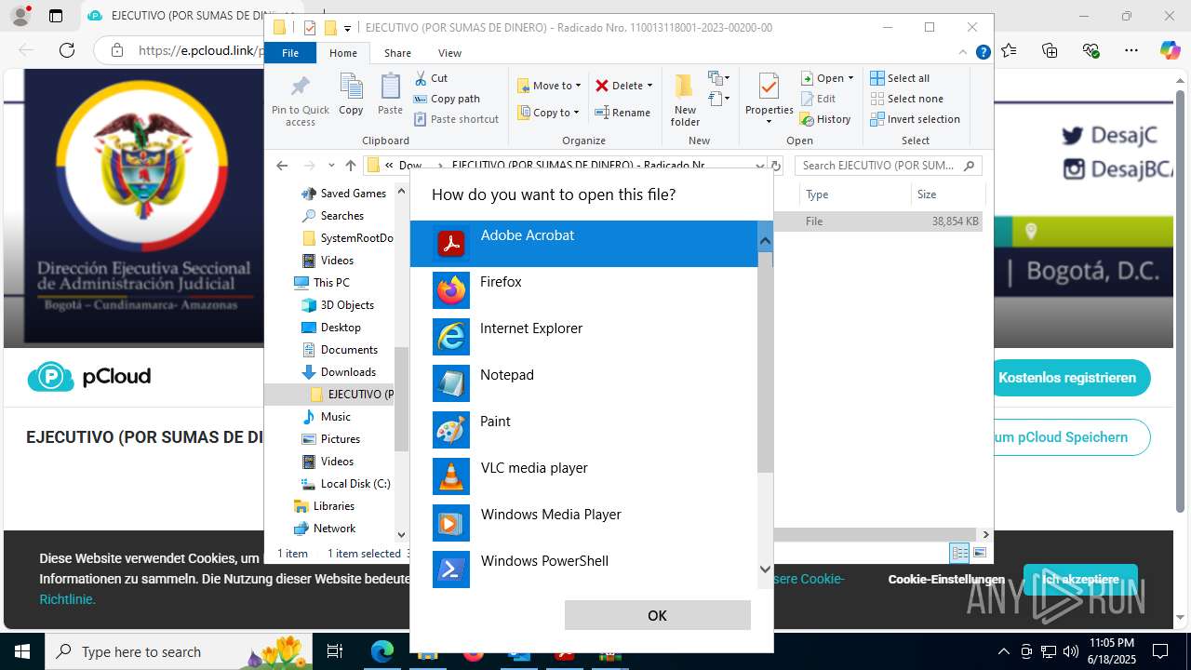
Task: Open Desktop in the navigation tree
Action: [331, 328]
